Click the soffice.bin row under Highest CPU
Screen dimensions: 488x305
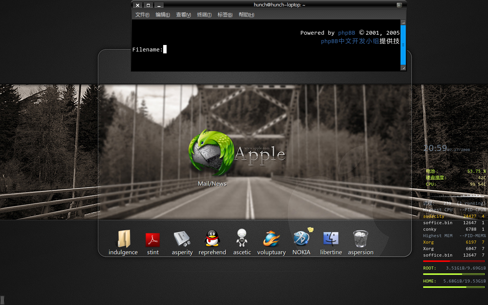point(454,223)
